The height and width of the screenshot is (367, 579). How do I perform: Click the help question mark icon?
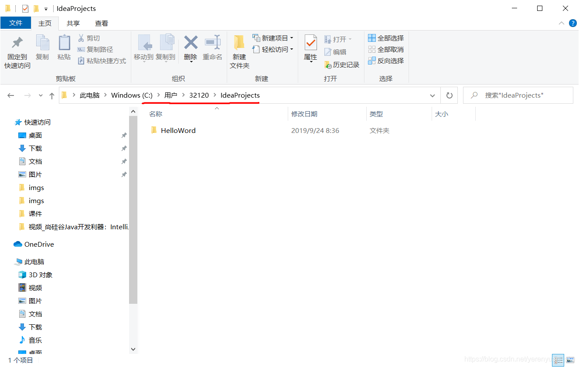(572, 23)
